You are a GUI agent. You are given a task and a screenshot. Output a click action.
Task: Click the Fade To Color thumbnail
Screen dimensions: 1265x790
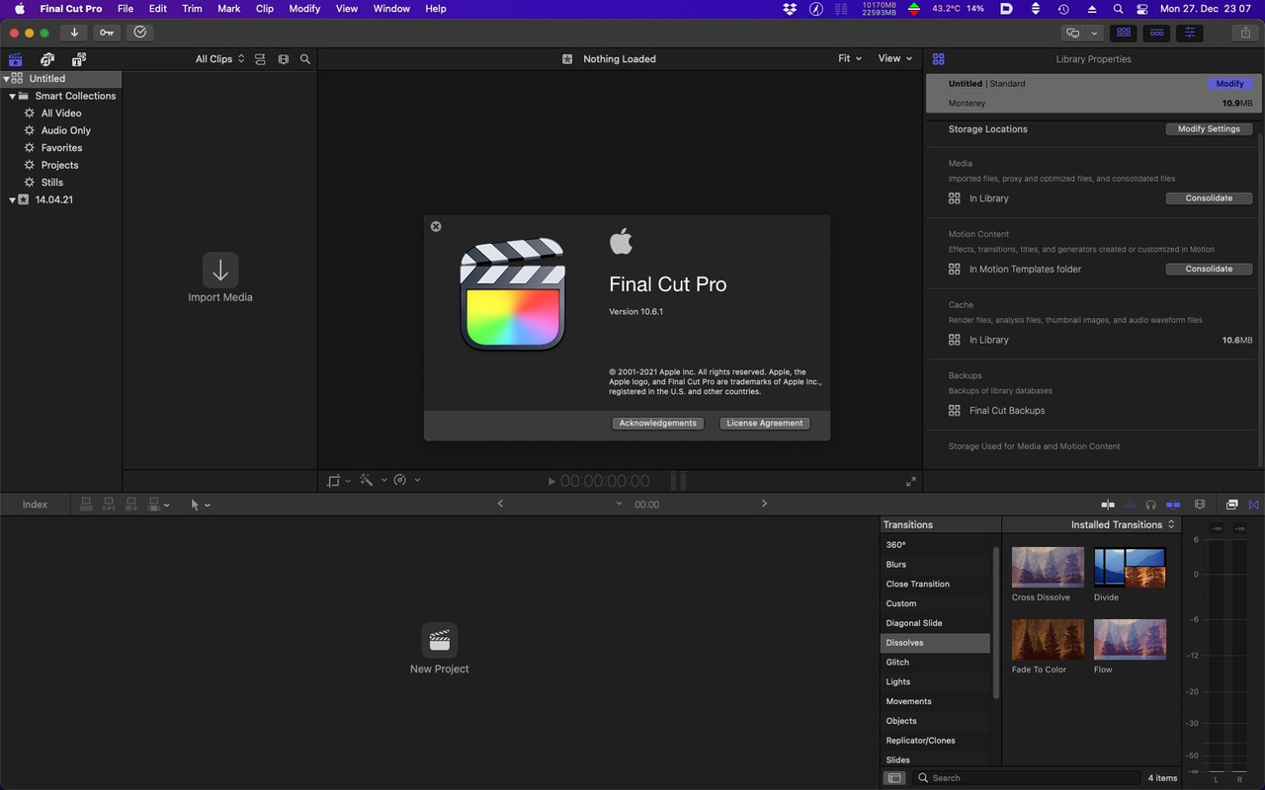[x=1048, y=640]
